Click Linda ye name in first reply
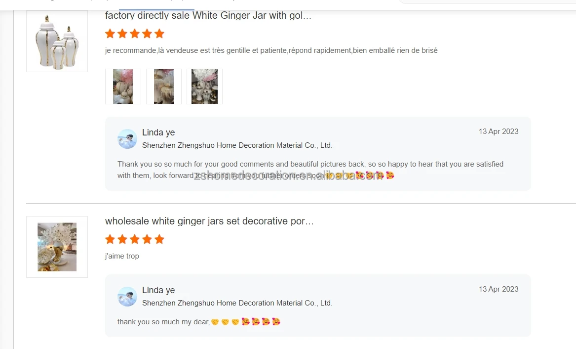Screen dimensions: 576x349 pyautogui.click(x=158, y=132)
